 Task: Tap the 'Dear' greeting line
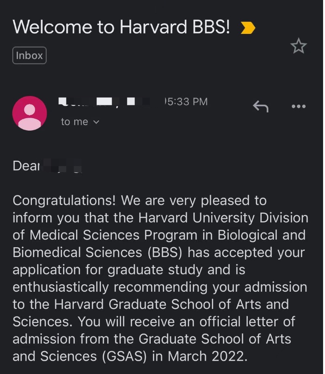(47, 166)
